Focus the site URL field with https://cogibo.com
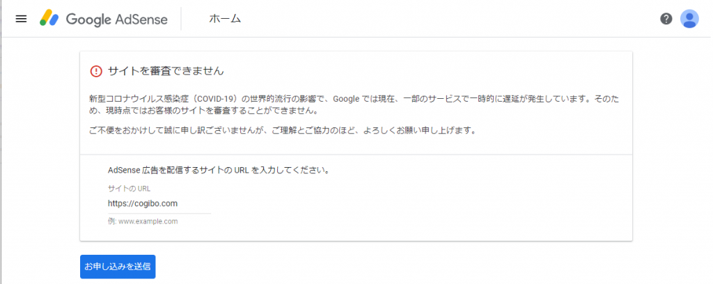Viewport: 713px width, 284px height. coord(159,203)
